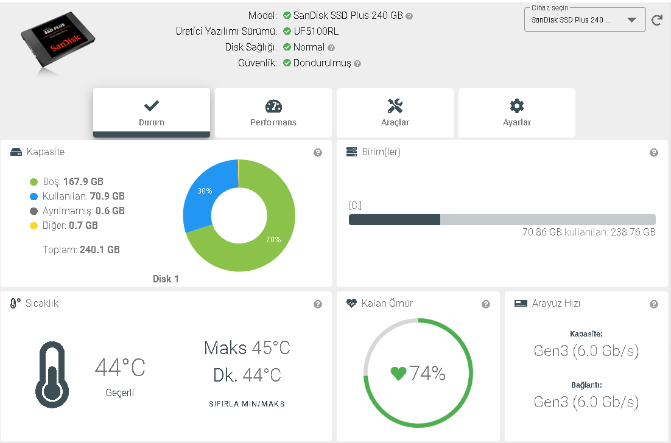Click the green check beside UF5100RL
This screenshot has height=443, width=671.
point(287,32)
